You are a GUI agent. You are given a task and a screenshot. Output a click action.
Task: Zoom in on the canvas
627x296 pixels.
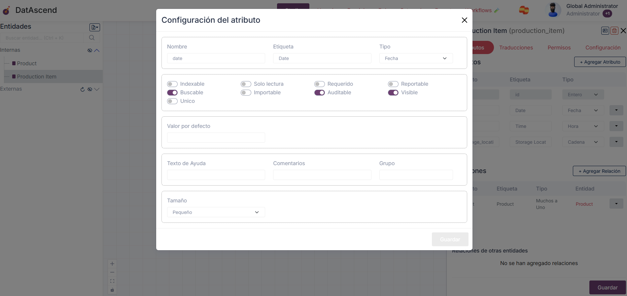pos(112,264)
